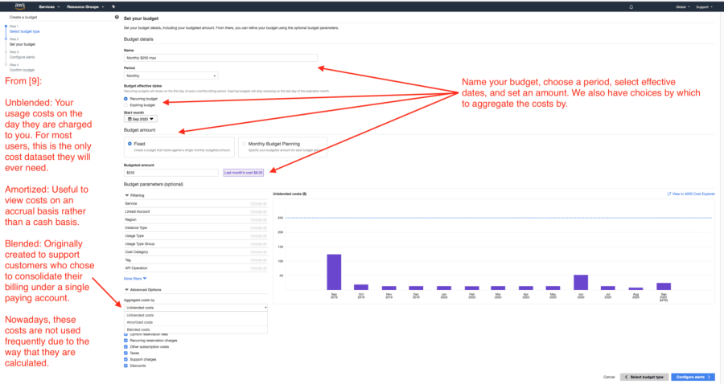
Task: Toggle the Discounts checkbox
Action: [125, 366]
